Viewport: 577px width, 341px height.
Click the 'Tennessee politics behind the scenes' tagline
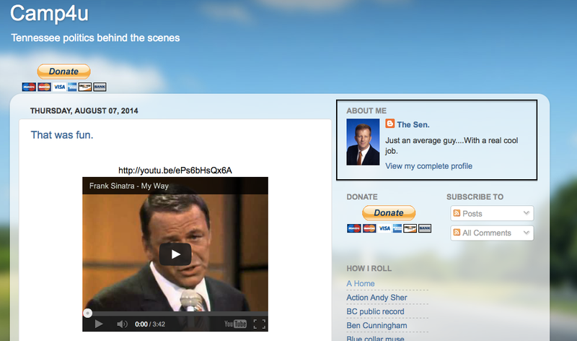[x=95, y=38]
